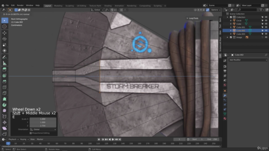
Task: Jump to the animation end
Action: pos(120,139)
